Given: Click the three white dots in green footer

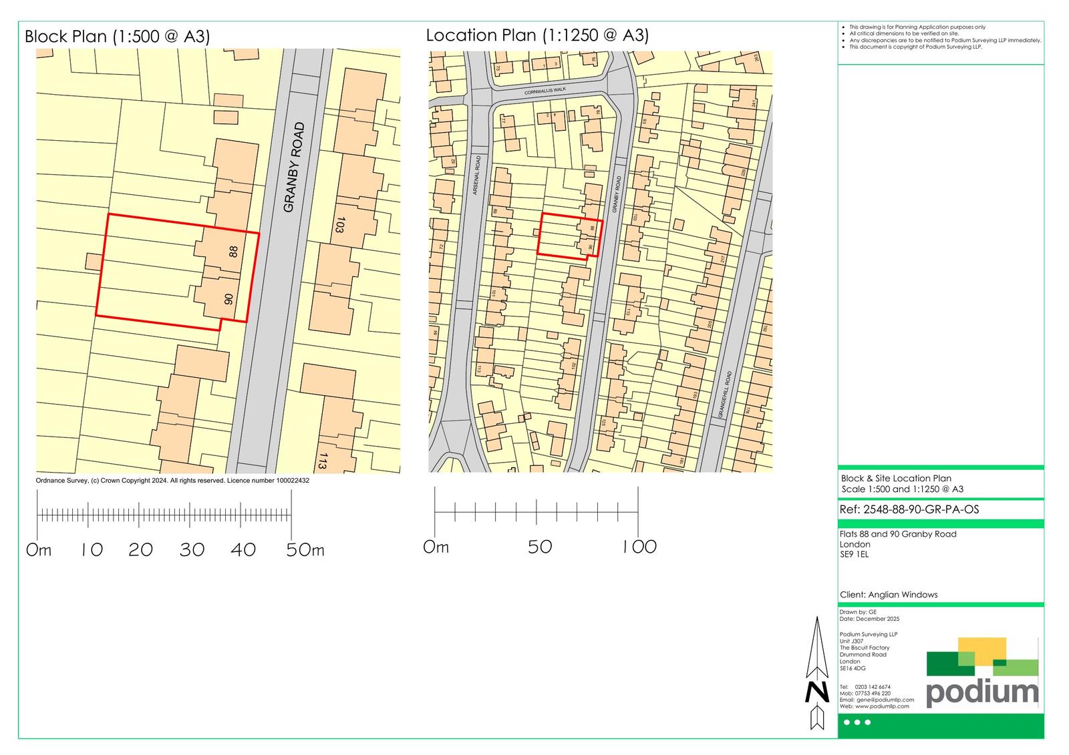Looking at the screenshot, I should pos(857,722).
